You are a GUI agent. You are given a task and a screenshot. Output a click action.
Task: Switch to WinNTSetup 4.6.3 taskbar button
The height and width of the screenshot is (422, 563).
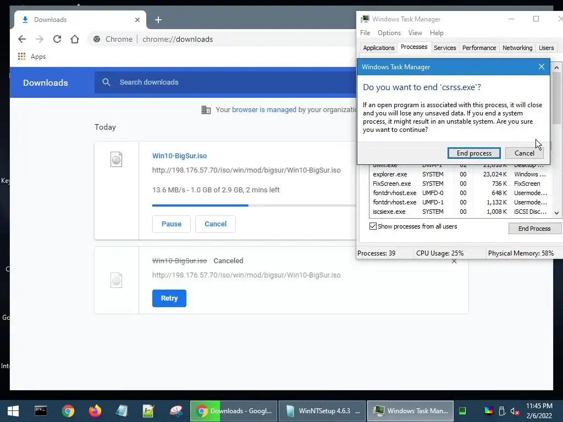coord(322,411)
